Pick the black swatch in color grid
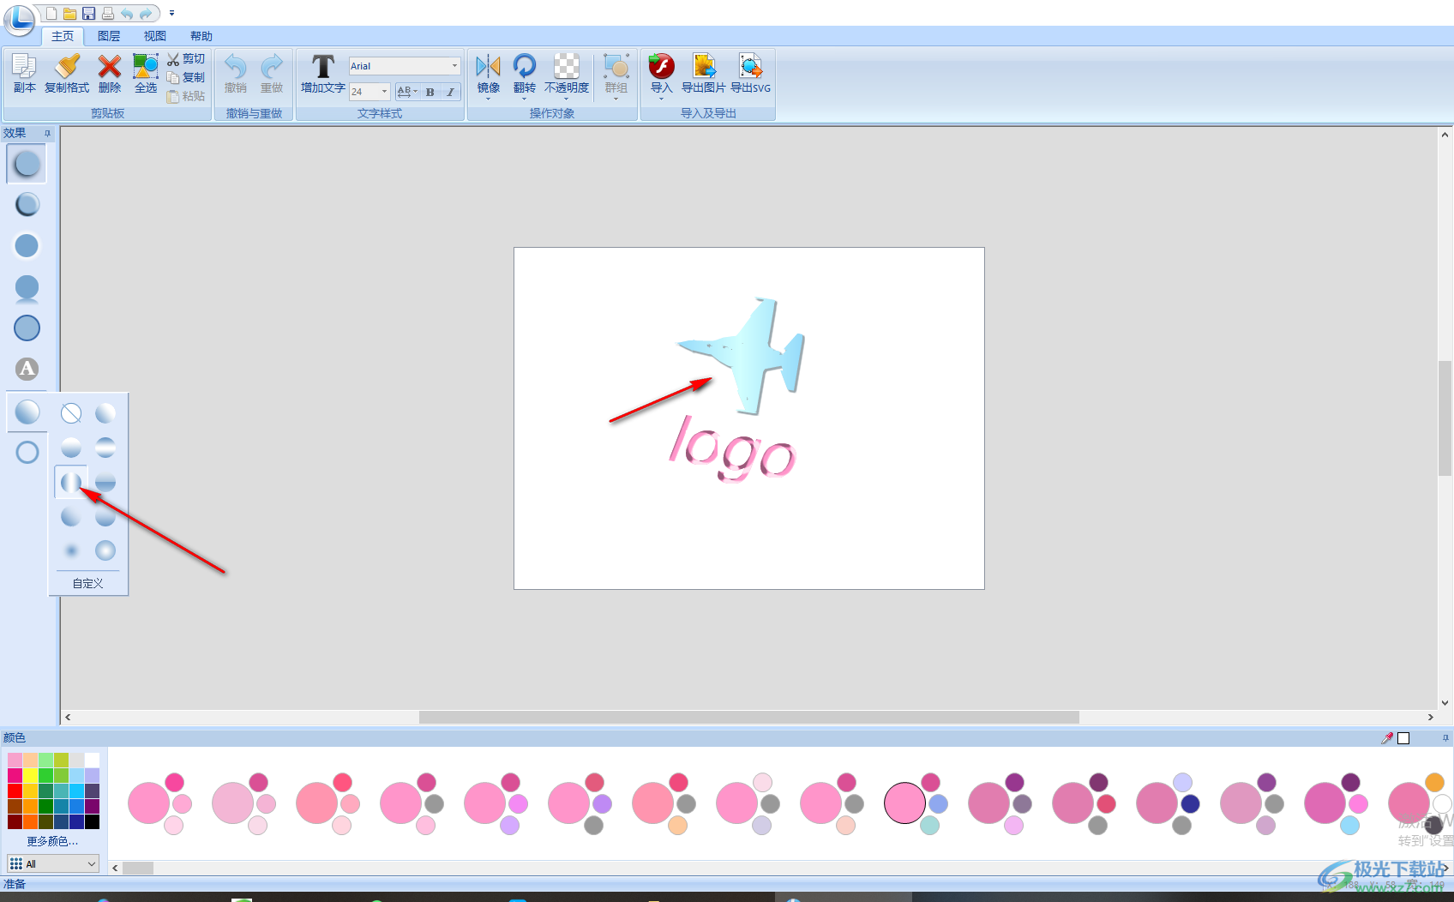Viewport: 1454px width, 902px height. [92, 821]
